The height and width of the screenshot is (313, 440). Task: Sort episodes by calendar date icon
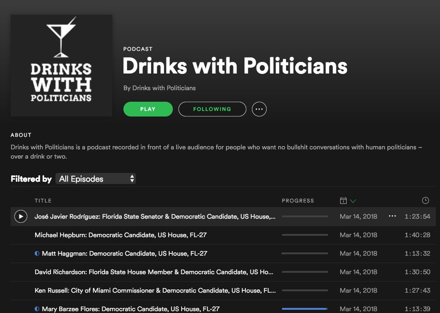[343, 201]
